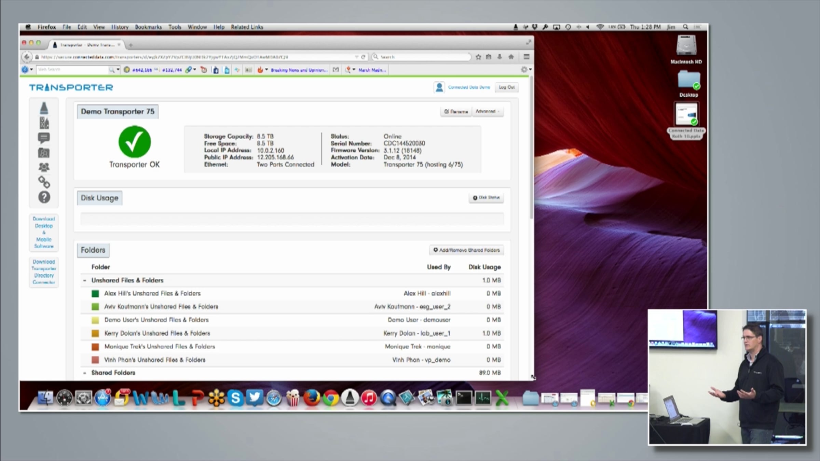Screen dimensions: 820x461
Task: Open the Firefox hamburger menu
Action: [527, 57]
